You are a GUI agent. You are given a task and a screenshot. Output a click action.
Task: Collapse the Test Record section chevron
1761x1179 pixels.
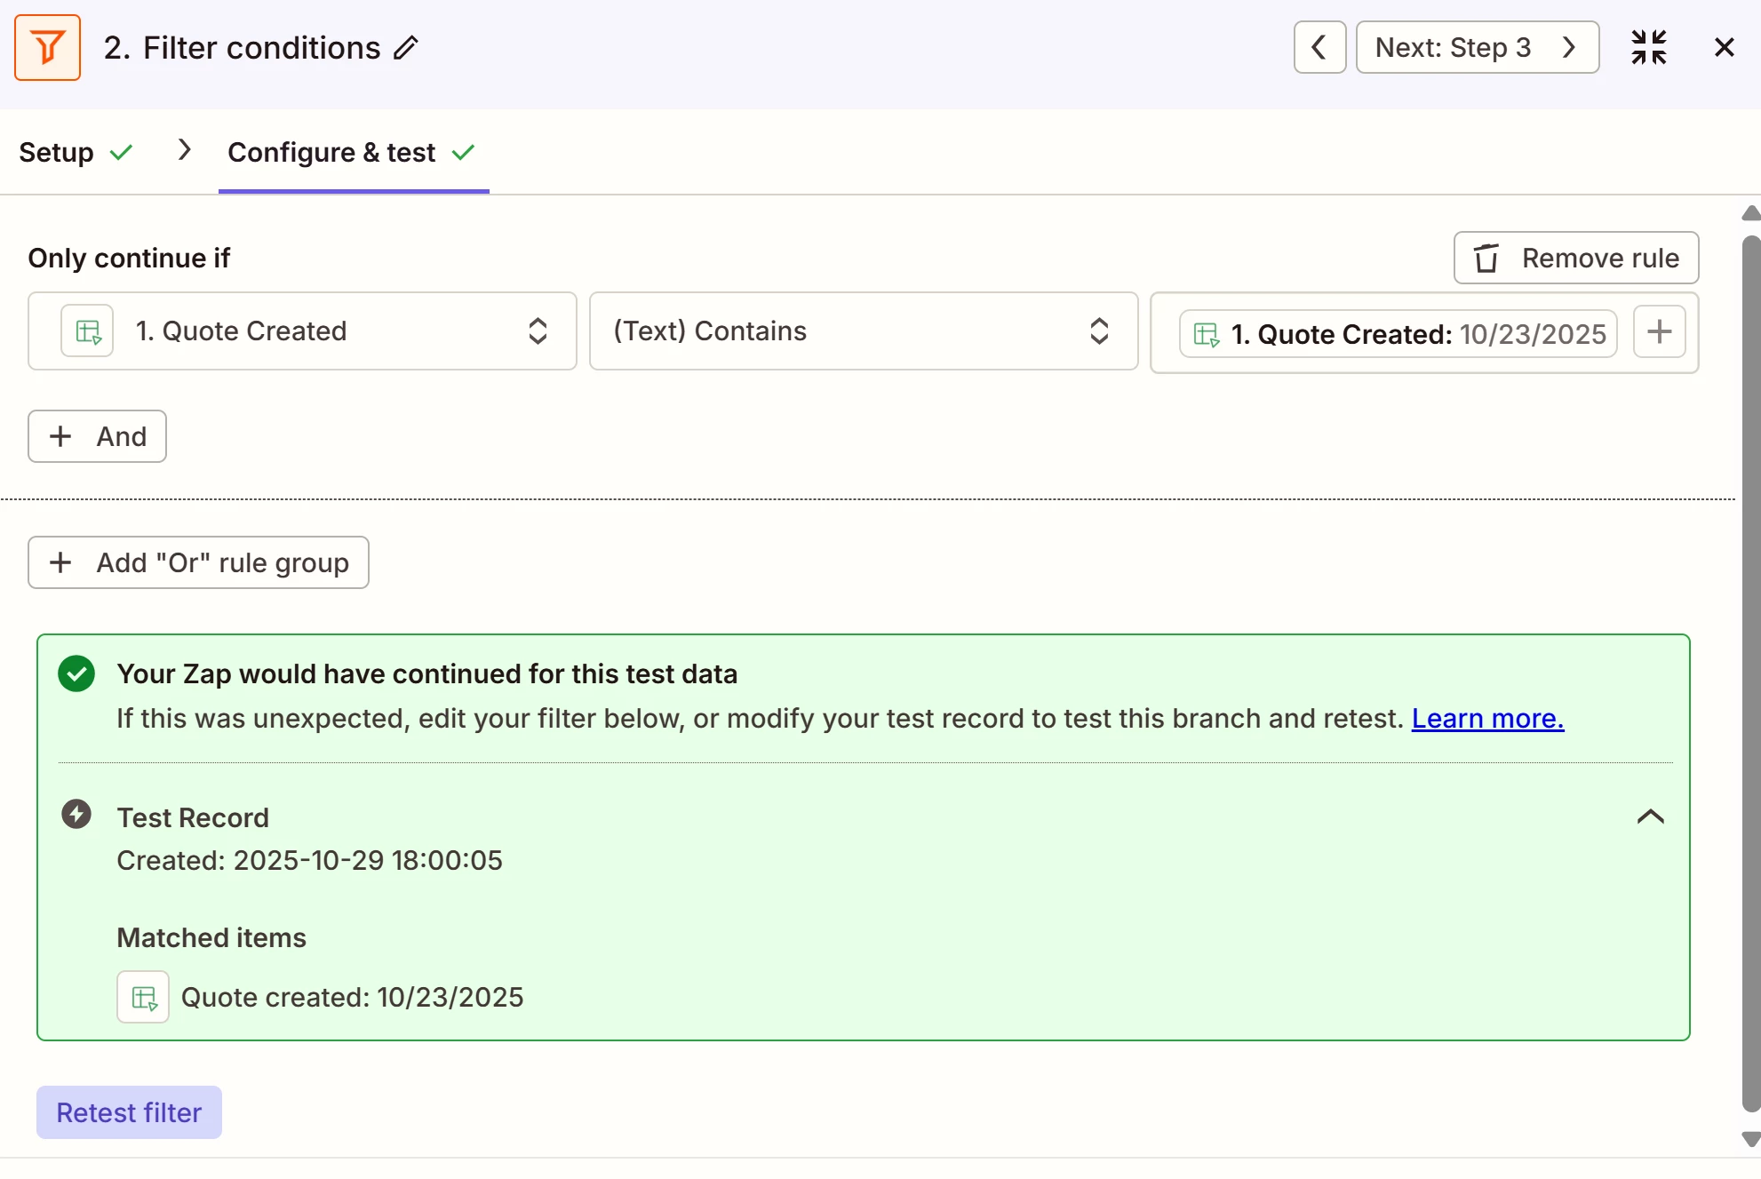[x=1650, y=817]
